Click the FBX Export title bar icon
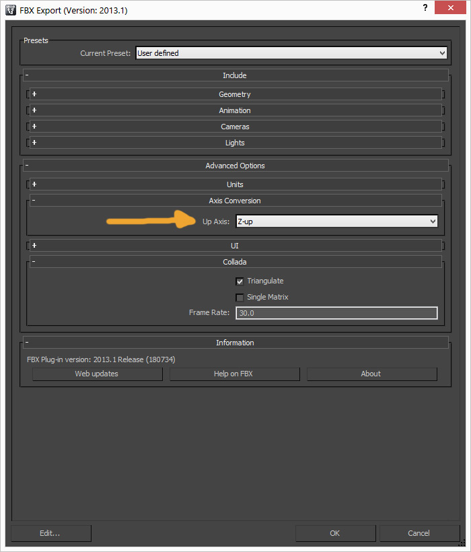 pos(11,10)
